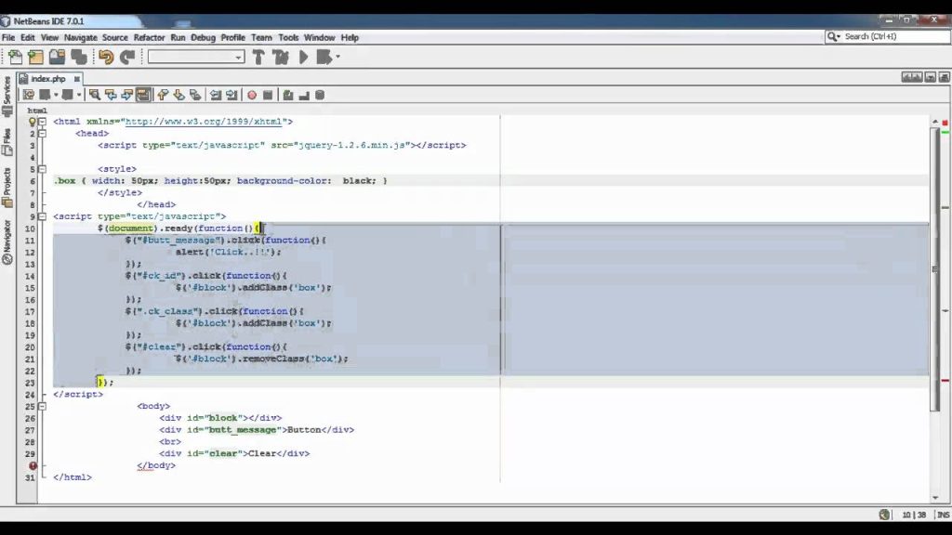Click the hint lightbulb on line 1
This screenshot has width=952, height=535.
[x=33, y=122]
